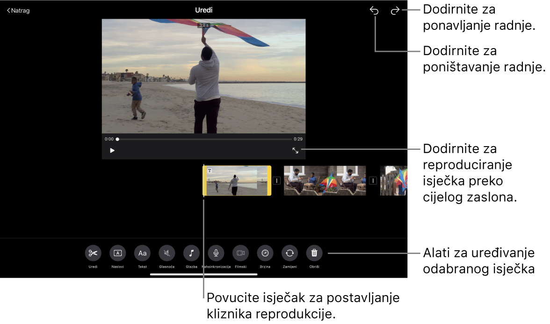This screenshot has height=324, width=550.
Task: Toggle the muted Glasnoća speaker
Action: tap(167, 253)
